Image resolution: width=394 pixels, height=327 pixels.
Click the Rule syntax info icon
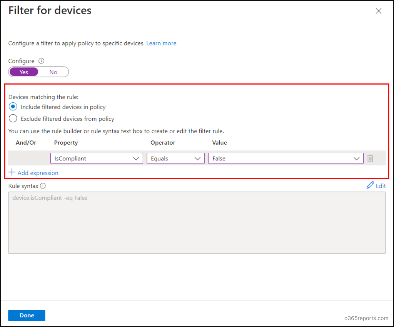click(x=42, y=186)
